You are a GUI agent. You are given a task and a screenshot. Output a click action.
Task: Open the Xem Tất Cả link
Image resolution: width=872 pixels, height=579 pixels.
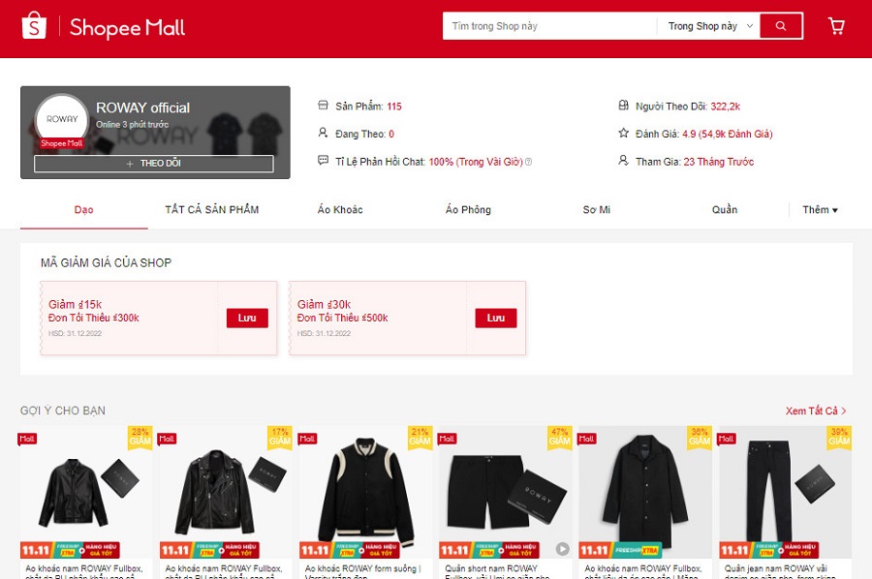pyautogui.click(x=811, y=411)
